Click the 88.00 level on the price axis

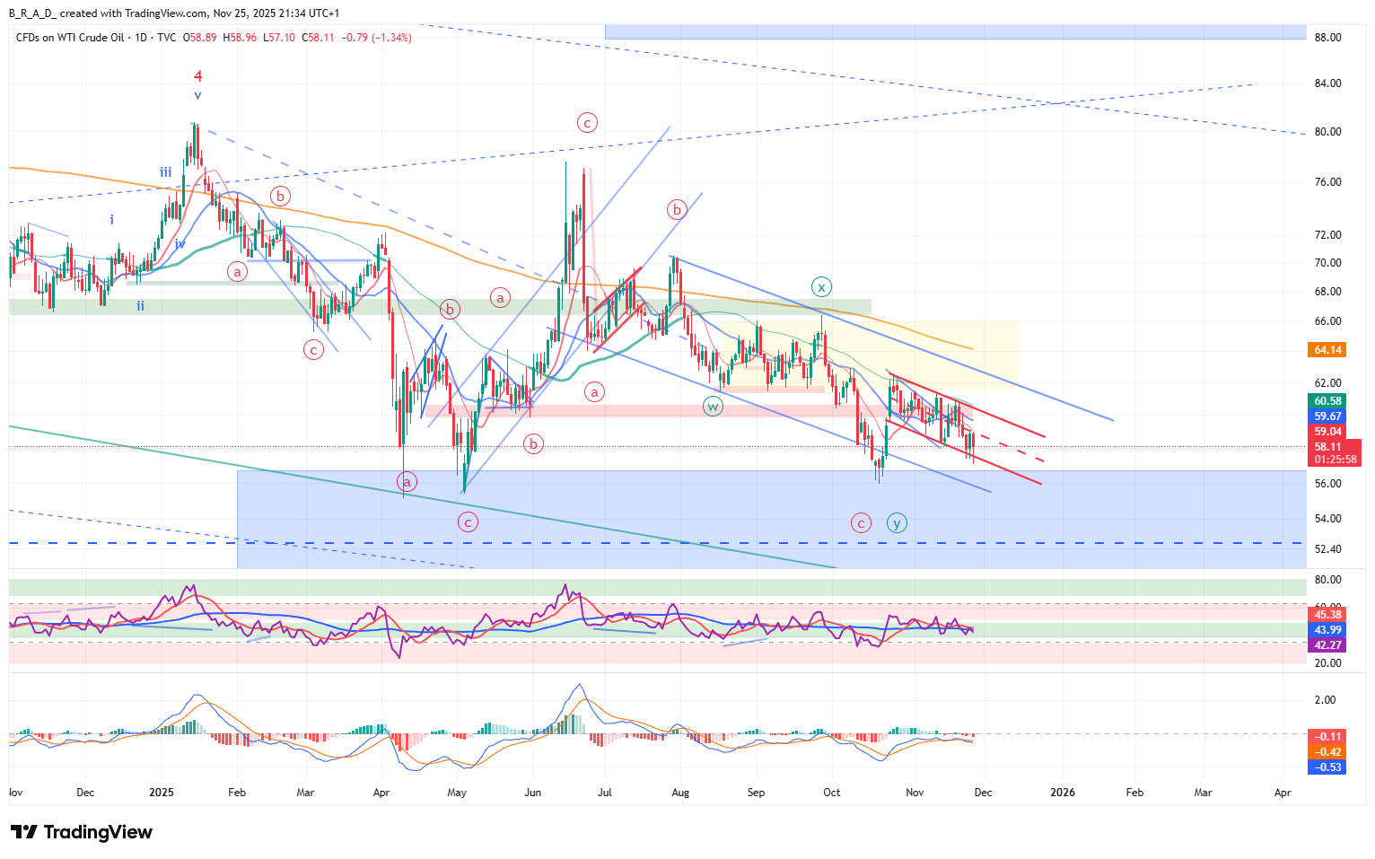1327,38
